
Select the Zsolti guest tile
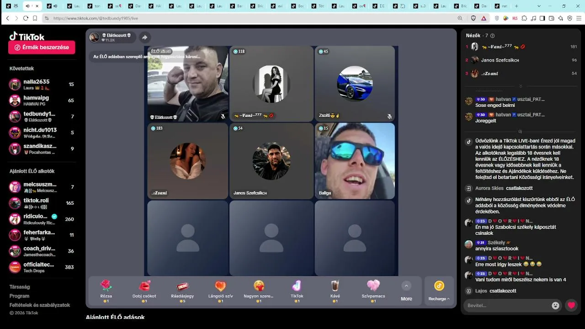(355, 84)
